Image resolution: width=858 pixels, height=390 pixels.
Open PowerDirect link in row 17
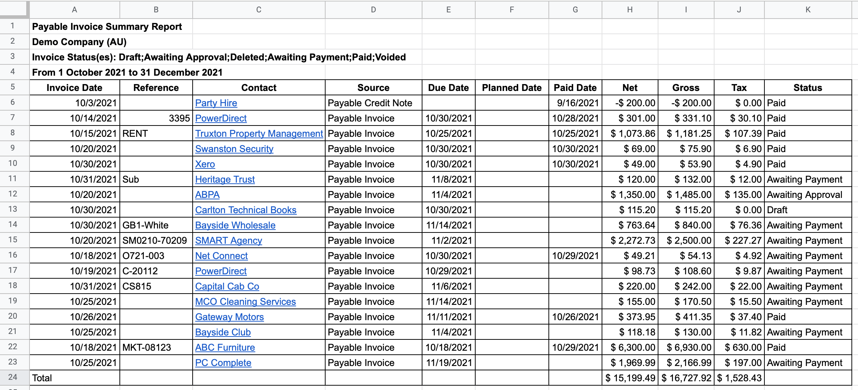(221, 271)
